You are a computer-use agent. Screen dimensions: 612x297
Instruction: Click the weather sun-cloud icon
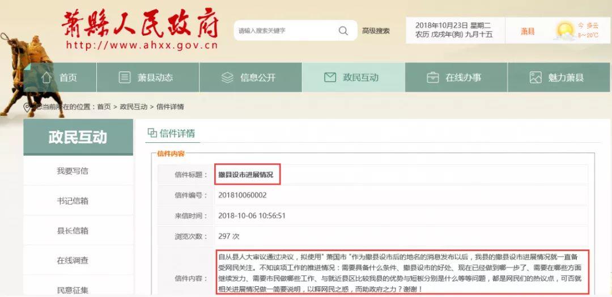click(x=565, y=31)
